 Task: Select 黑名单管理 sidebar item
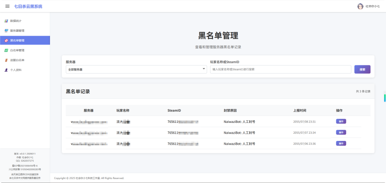pos(25,41)
